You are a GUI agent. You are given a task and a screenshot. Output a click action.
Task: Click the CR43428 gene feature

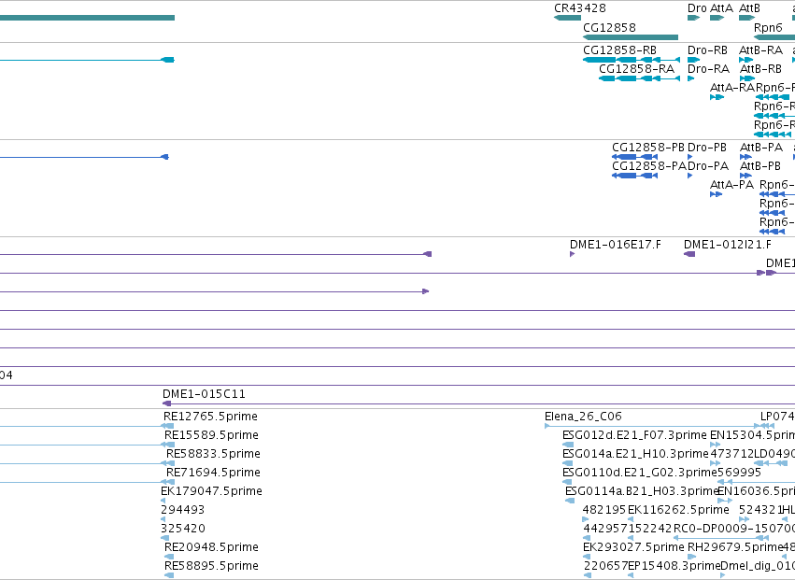pos(567,18)
